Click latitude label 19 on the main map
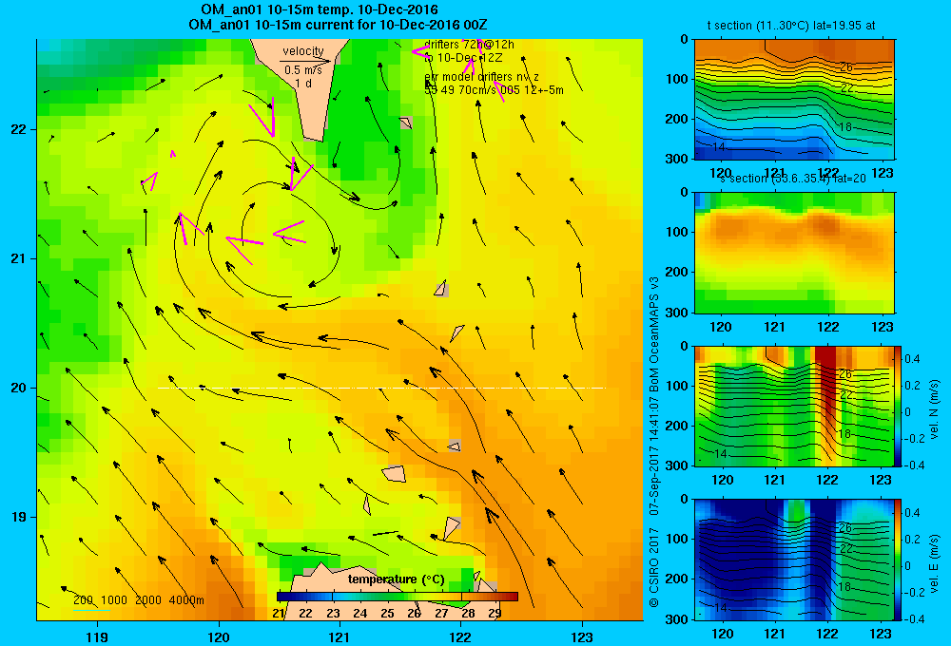 coord(18,517)
